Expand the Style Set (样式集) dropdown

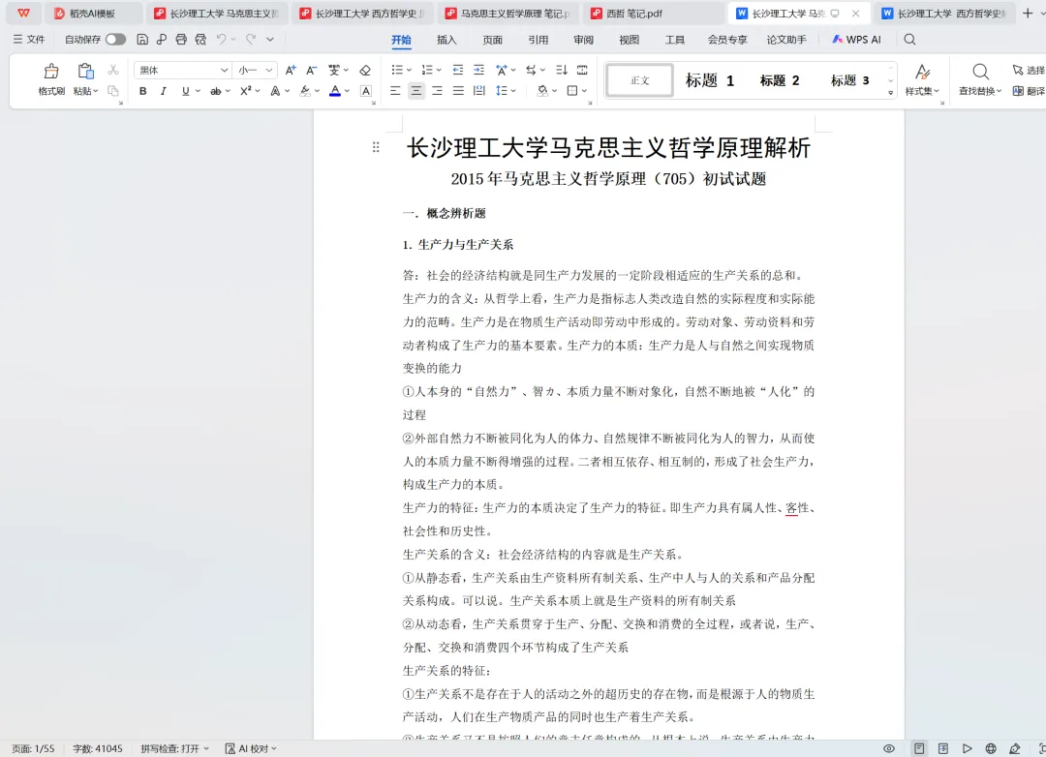[922, 91]
